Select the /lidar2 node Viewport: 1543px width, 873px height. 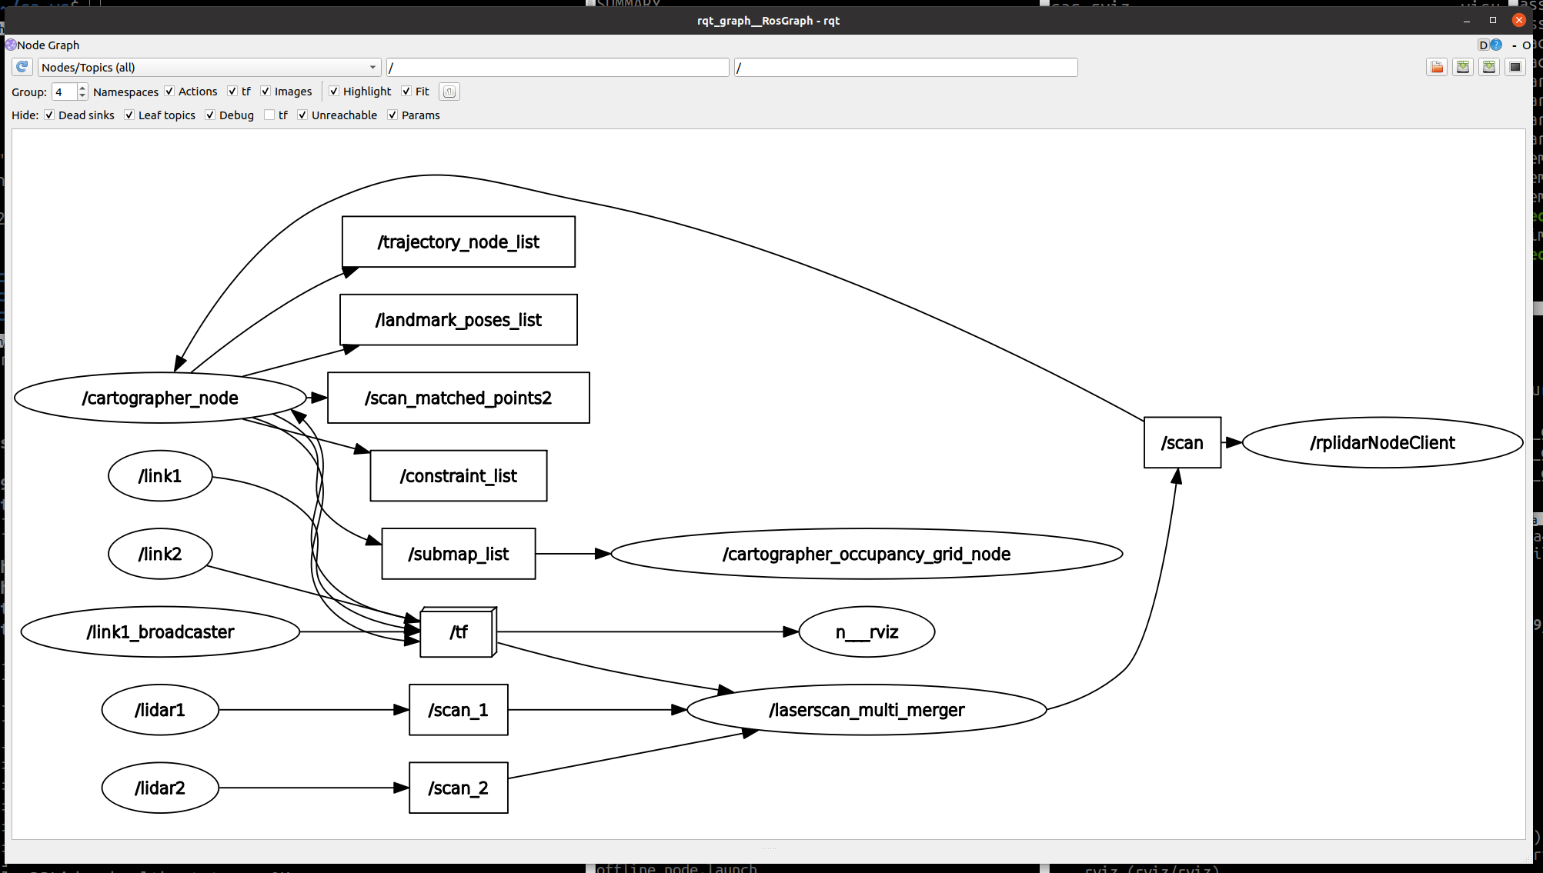(160, 788)
